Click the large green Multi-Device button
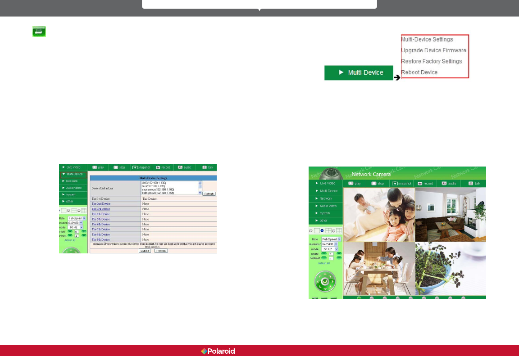Viewport: 519px width, 356px height. pyautogui.click(x=359, y=73)
